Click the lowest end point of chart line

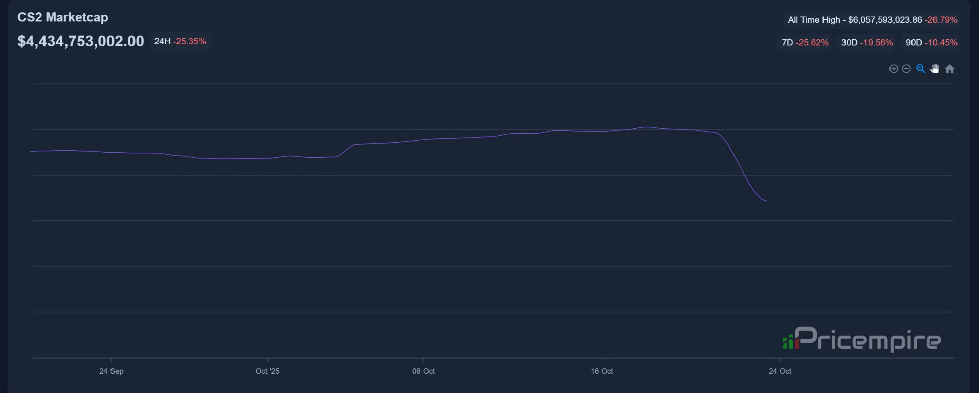tap(766, 201)
